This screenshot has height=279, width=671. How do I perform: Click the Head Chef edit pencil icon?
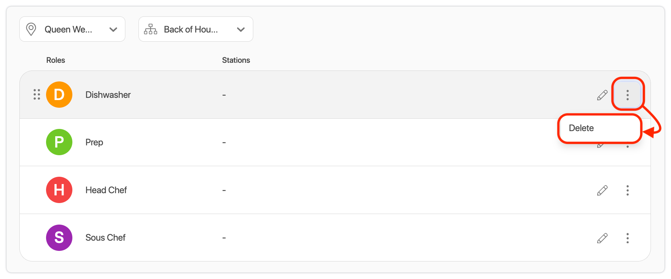(602, 190)
